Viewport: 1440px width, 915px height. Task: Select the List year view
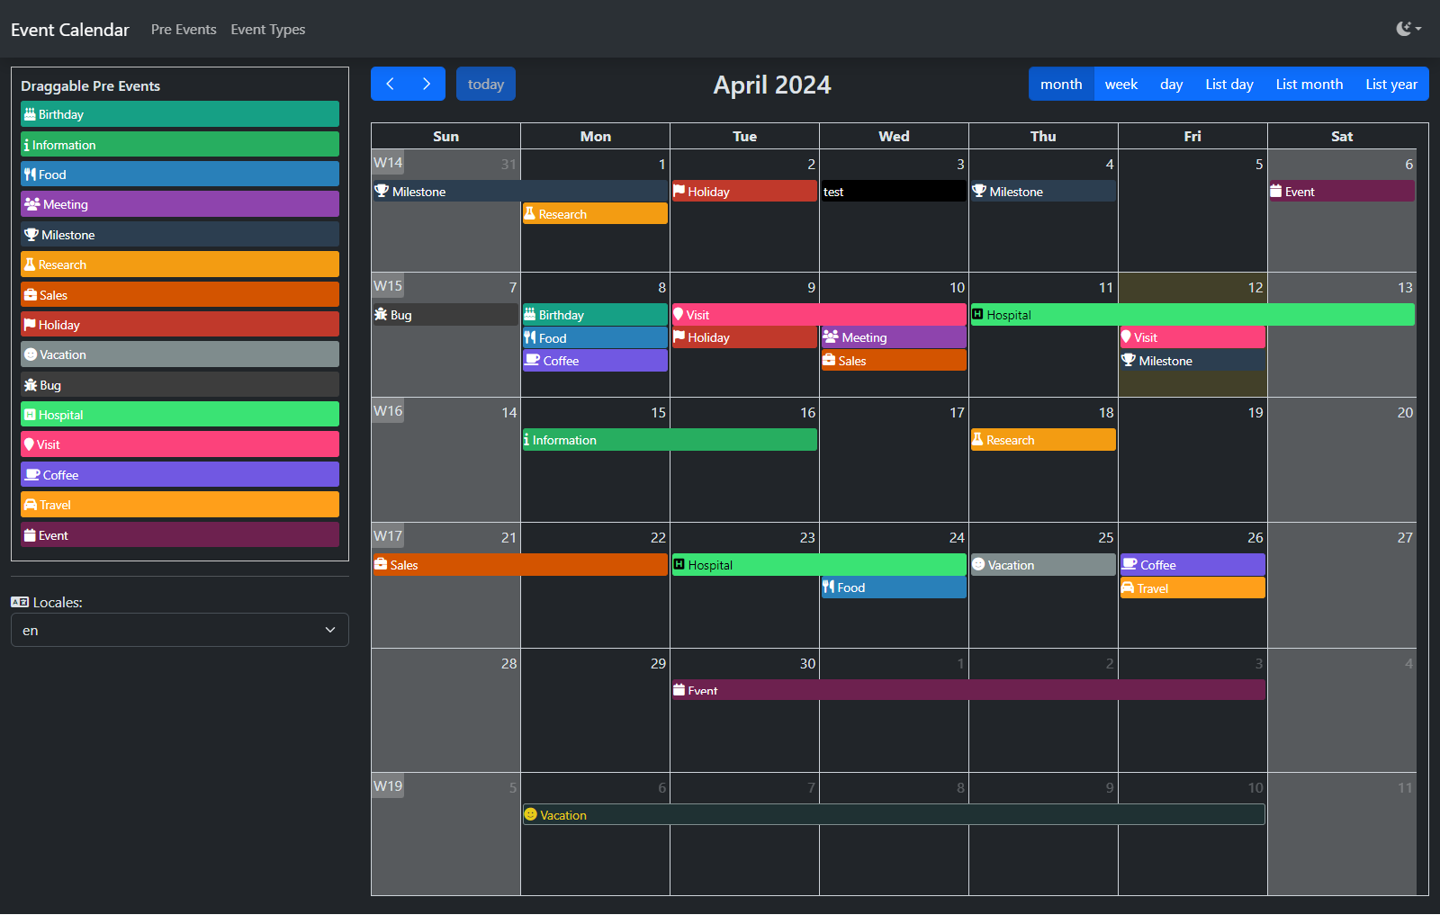[1391, 84]
